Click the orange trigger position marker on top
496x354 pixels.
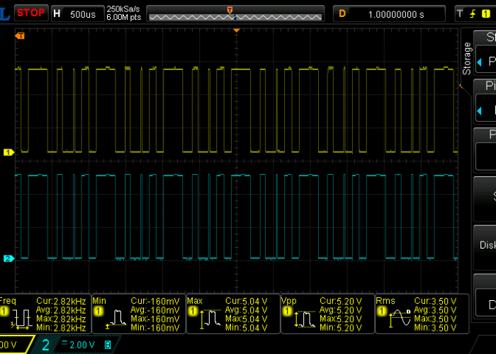237,30
